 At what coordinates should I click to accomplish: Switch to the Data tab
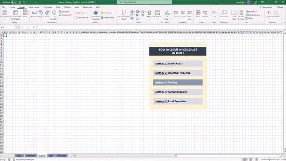(58, 7)
